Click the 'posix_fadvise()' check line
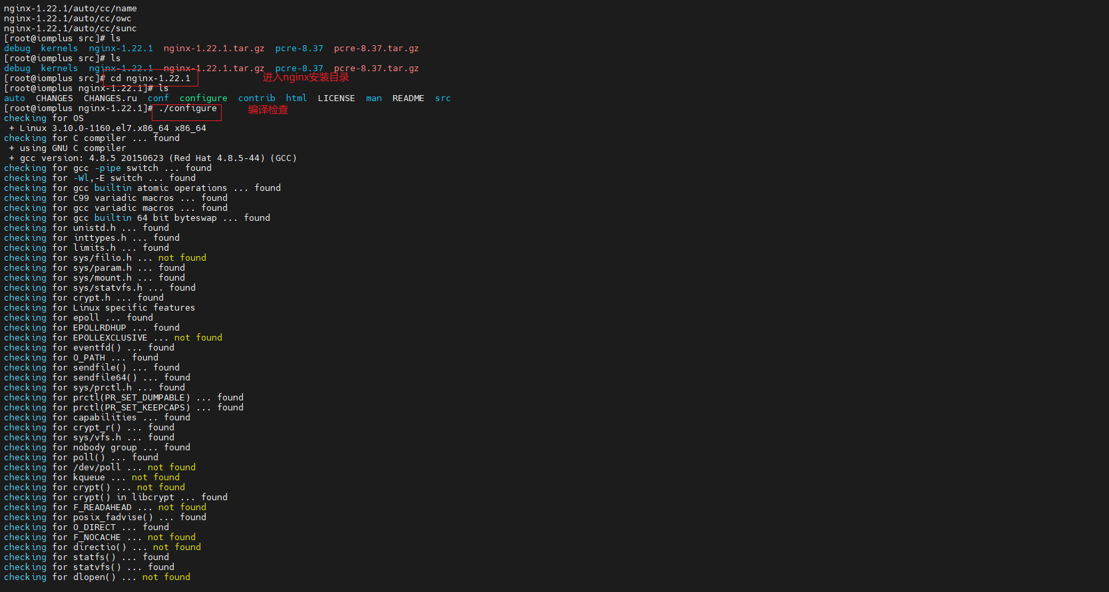Image resolution: width=1109 pixels, height=592 pixels. tap(105, 518)
